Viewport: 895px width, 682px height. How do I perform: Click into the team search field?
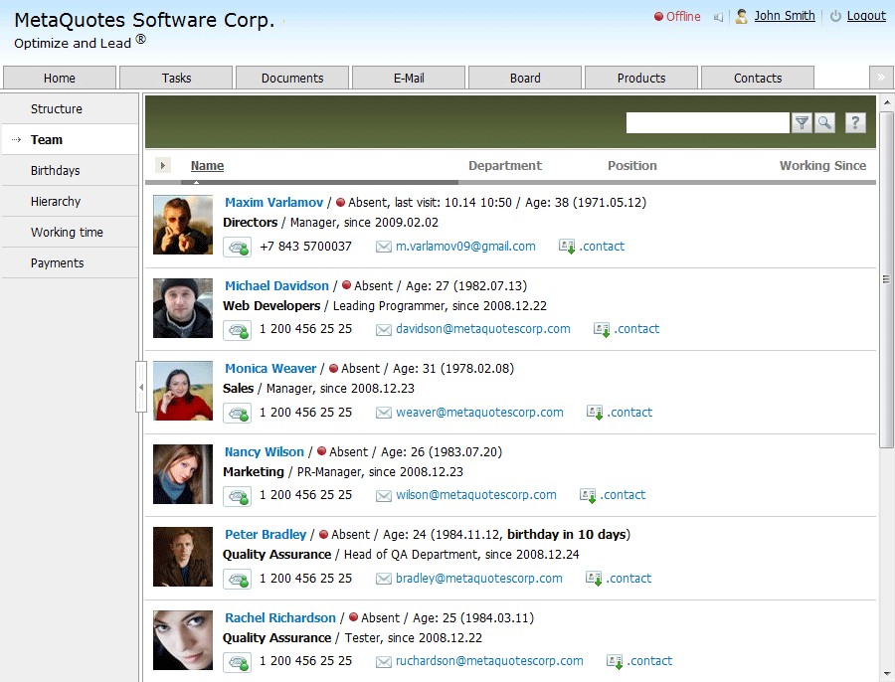[708, 122]
